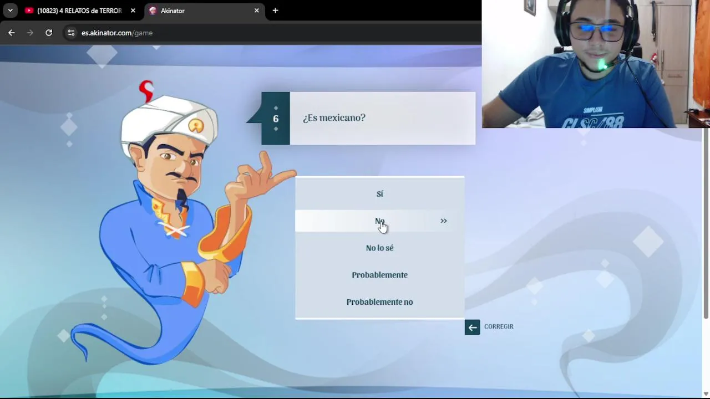Answer No lo sé
The image size is (710, 399).
380,248
